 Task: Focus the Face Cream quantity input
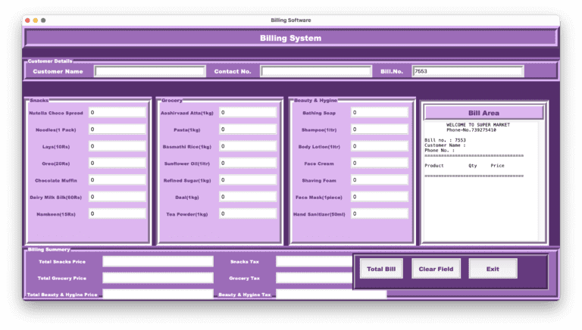tap(379, 163)
